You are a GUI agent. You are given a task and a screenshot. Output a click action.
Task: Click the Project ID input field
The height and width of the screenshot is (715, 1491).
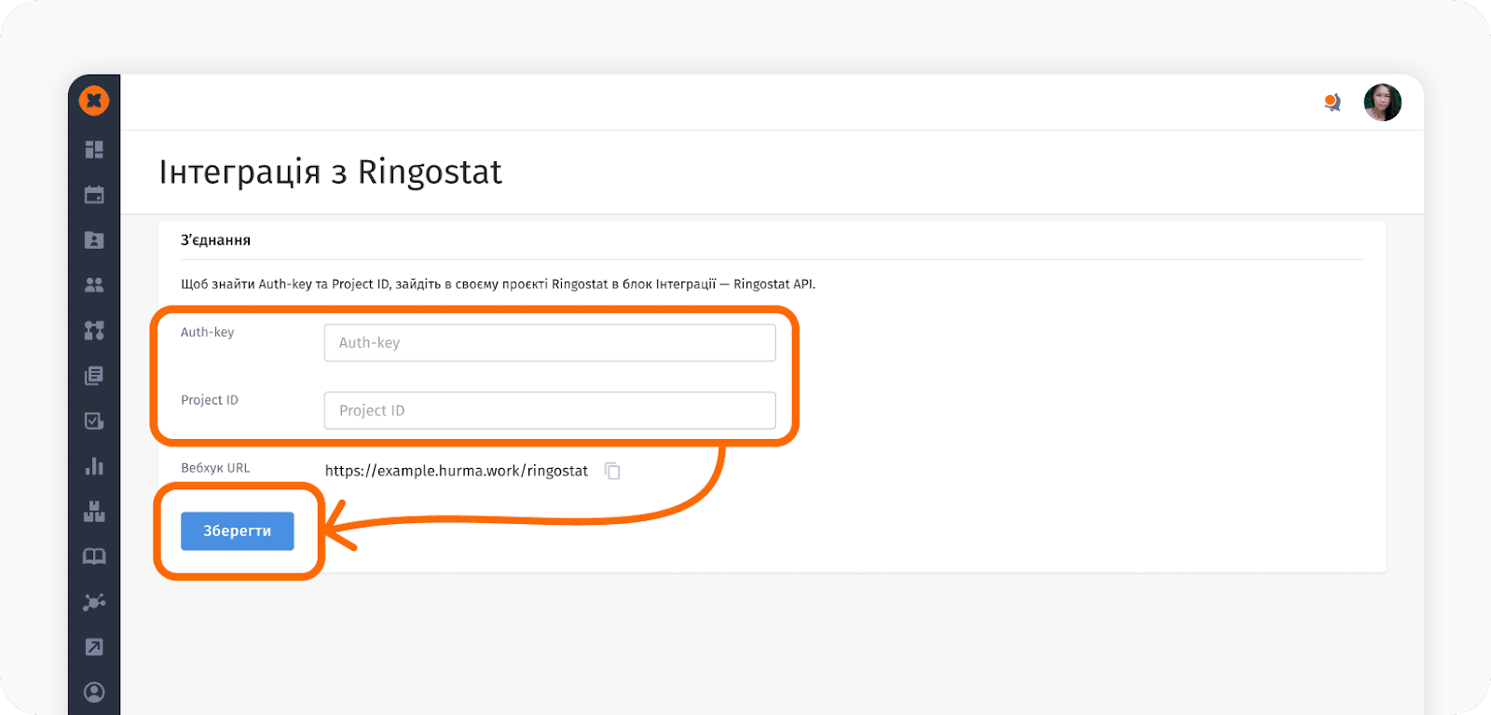(550, 410)
